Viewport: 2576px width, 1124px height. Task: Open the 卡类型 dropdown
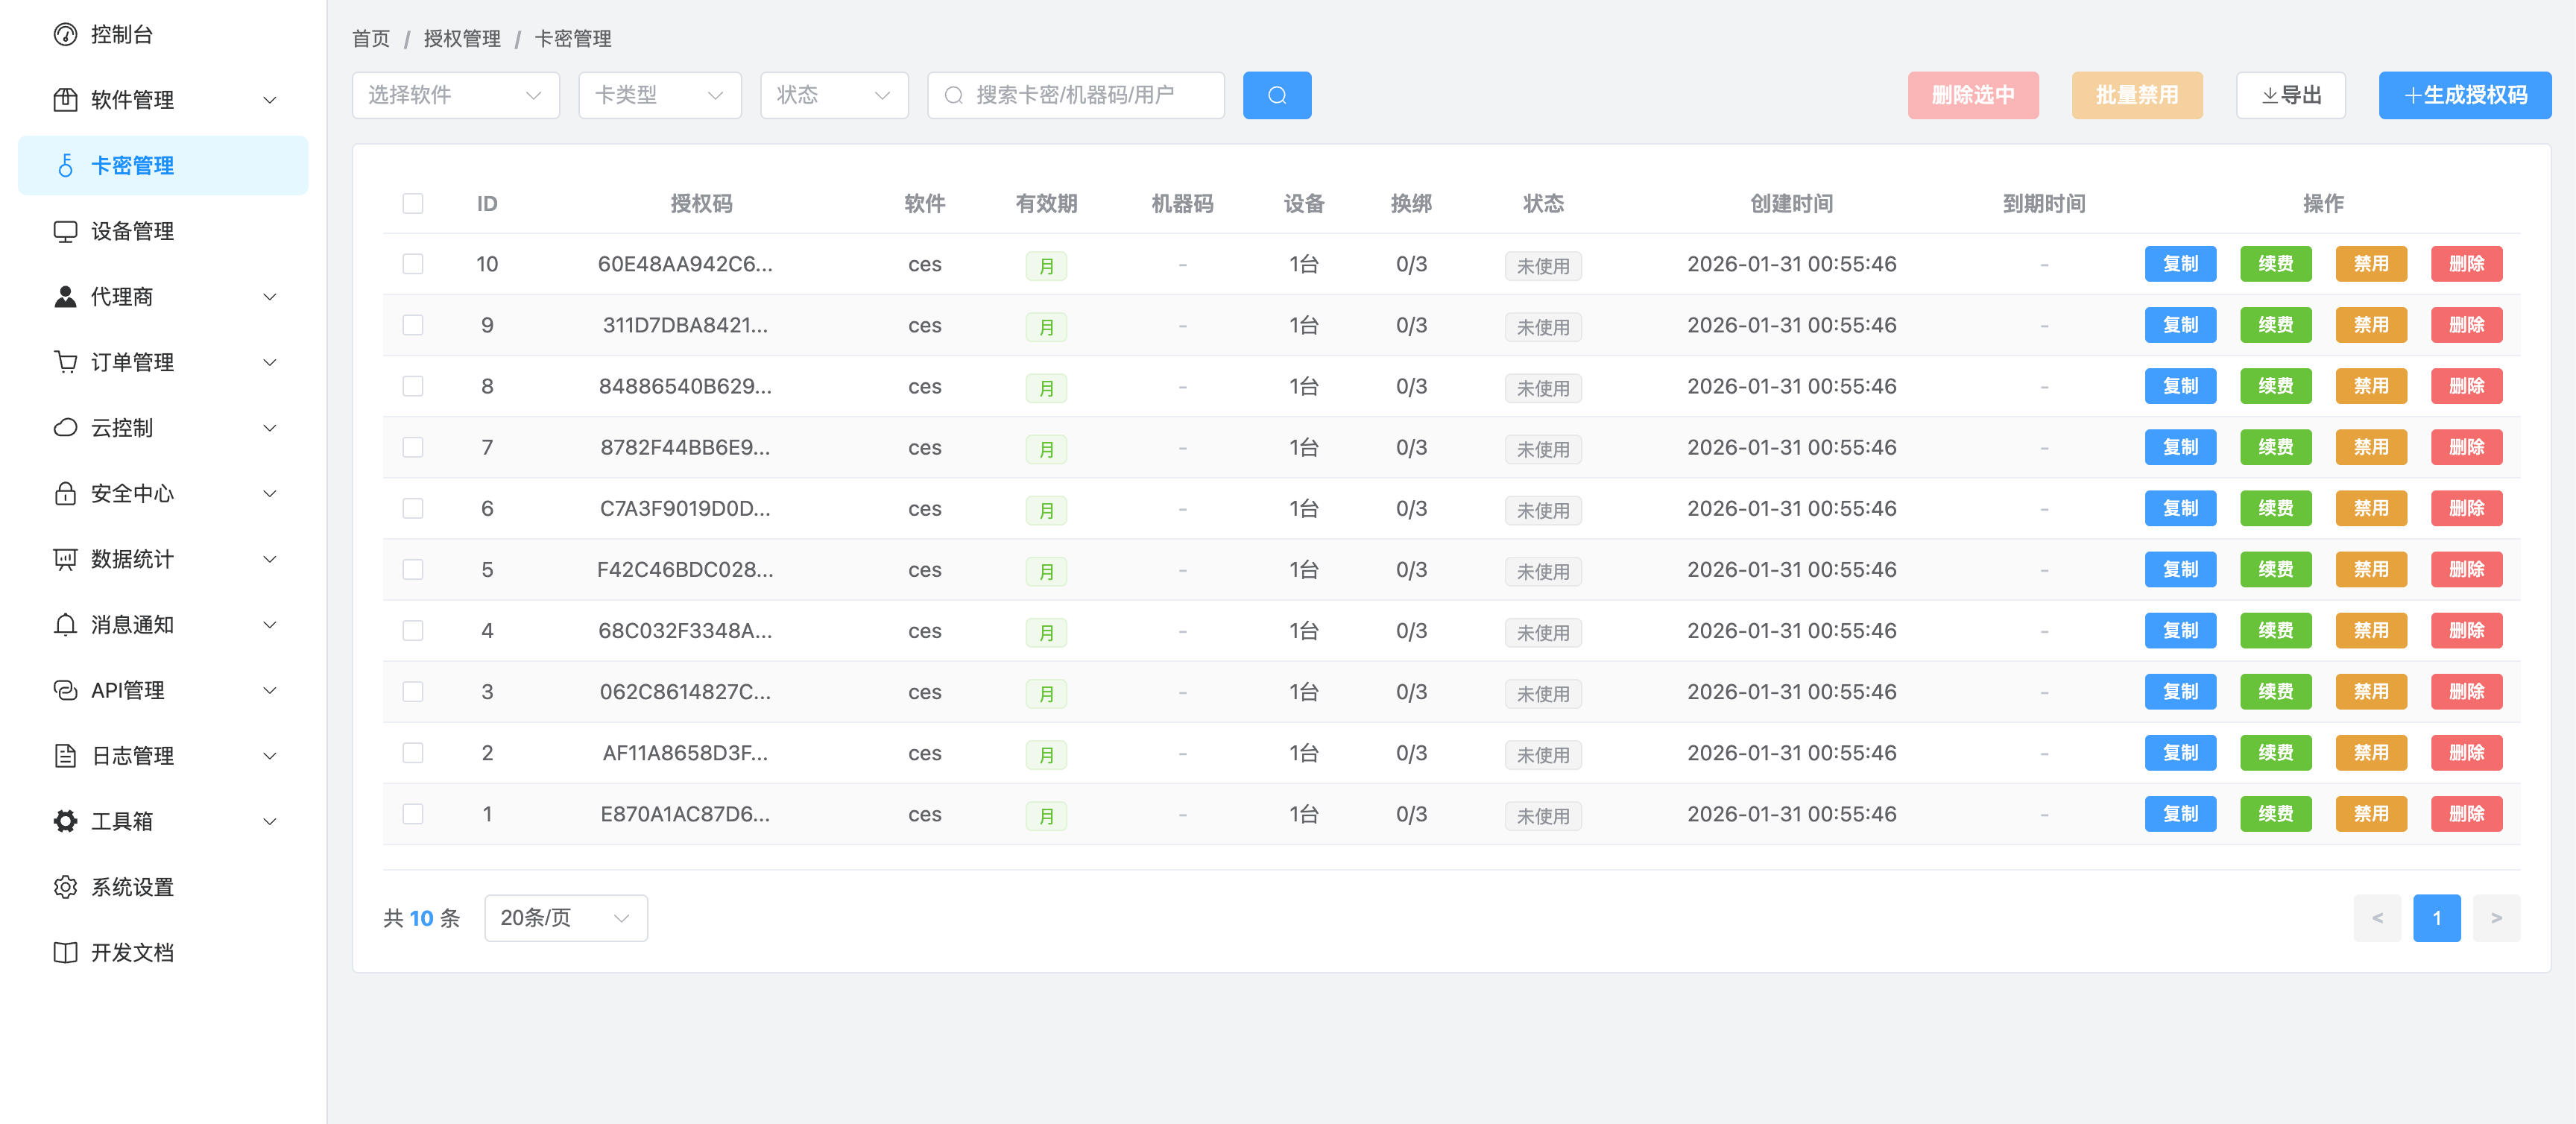(x=659, y=95)
